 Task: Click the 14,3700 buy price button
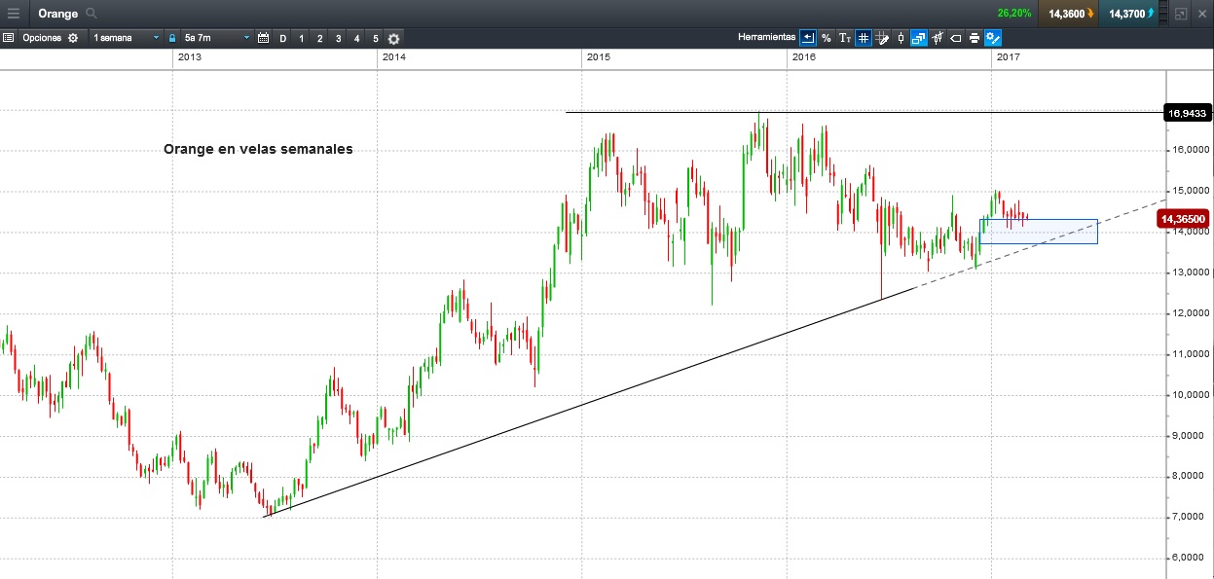(x=1129, y=14)
